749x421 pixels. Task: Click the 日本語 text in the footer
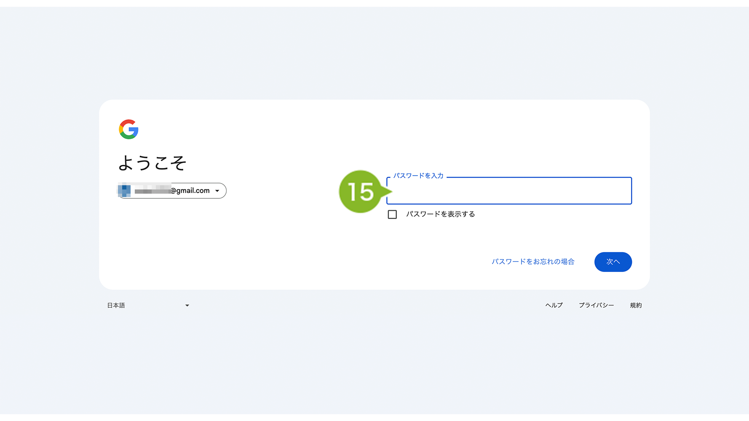click(x=116, y=305)
